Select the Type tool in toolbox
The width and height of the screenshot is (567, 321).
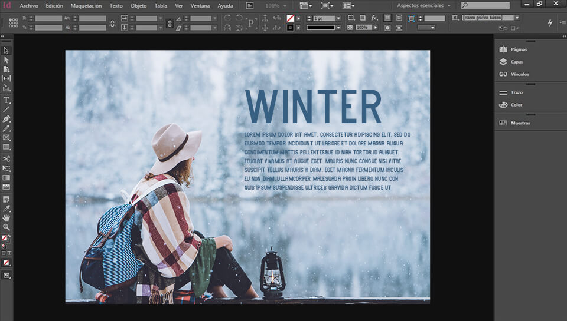(6, 100)
